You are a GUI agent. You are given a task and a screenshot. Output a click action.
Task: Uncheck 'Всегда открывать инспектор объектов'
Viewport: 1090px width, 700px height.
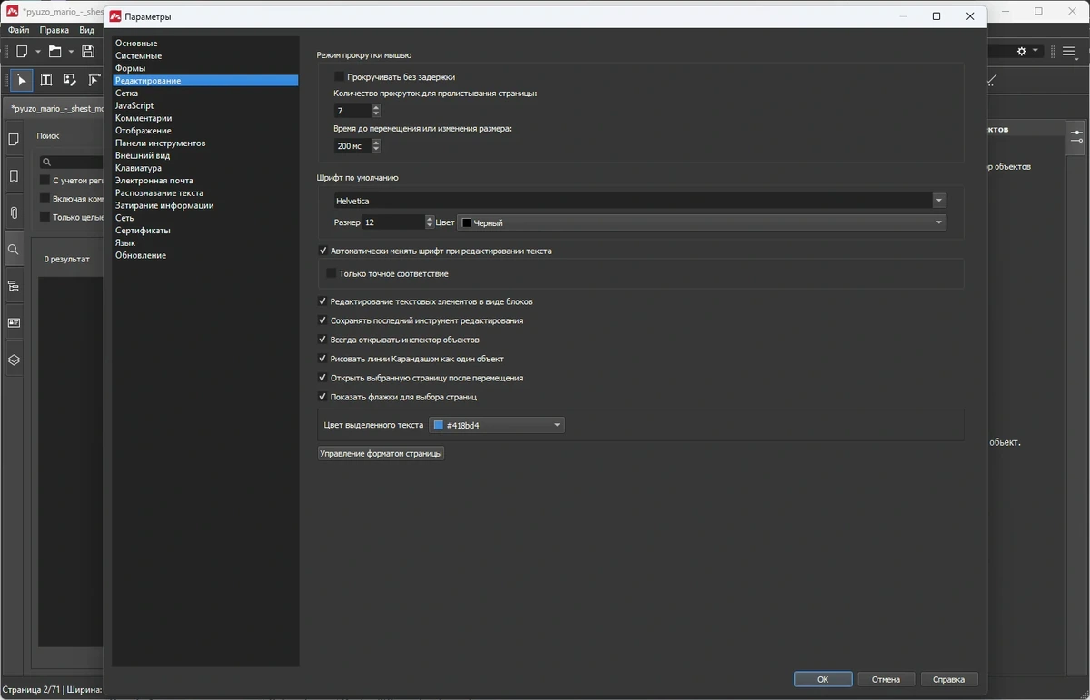(x=322, y=340)
